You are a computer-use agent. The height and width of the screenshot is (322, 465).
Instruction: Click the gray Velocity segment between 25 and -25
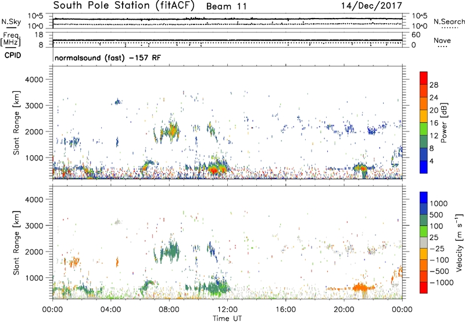(424, 242)
